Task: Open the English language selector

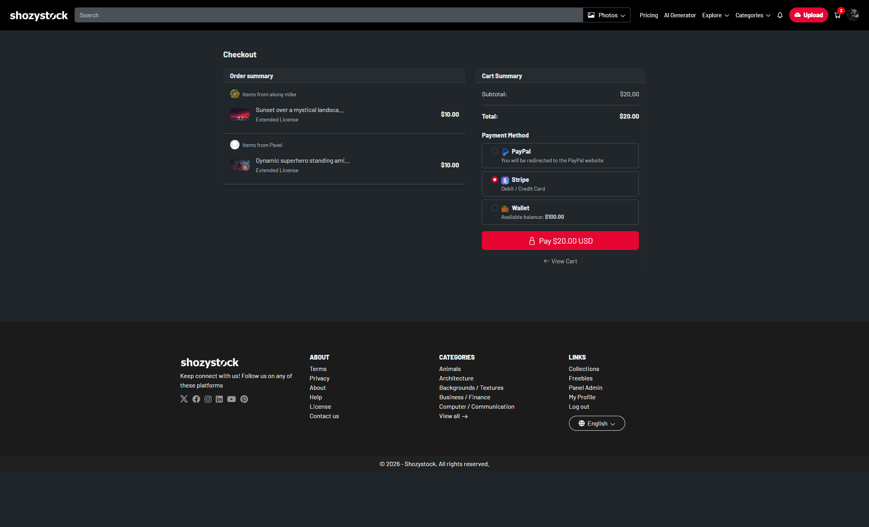Action: (x=596, y=423)
